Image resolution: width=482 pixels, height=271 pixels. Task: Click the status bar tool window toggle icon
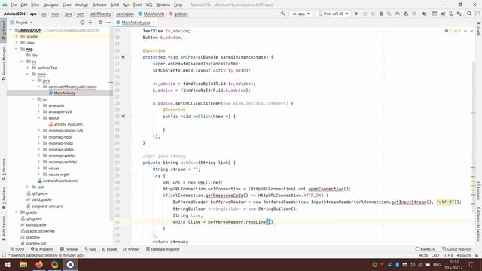[x=3, y=255]
